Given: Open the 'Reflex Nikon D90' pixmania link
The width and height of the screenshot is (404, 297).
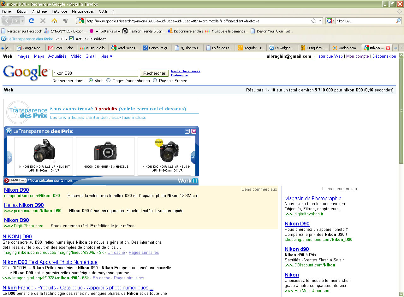Looking at the screenshot, I should point(24,205).
